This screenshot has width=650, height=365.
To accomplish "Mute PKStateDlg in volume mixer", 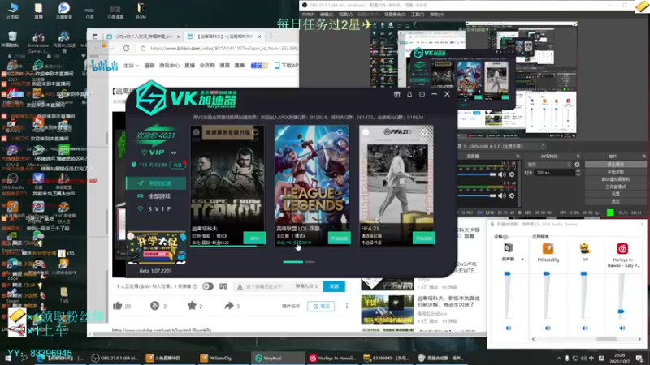I will [x=548, y=328].
